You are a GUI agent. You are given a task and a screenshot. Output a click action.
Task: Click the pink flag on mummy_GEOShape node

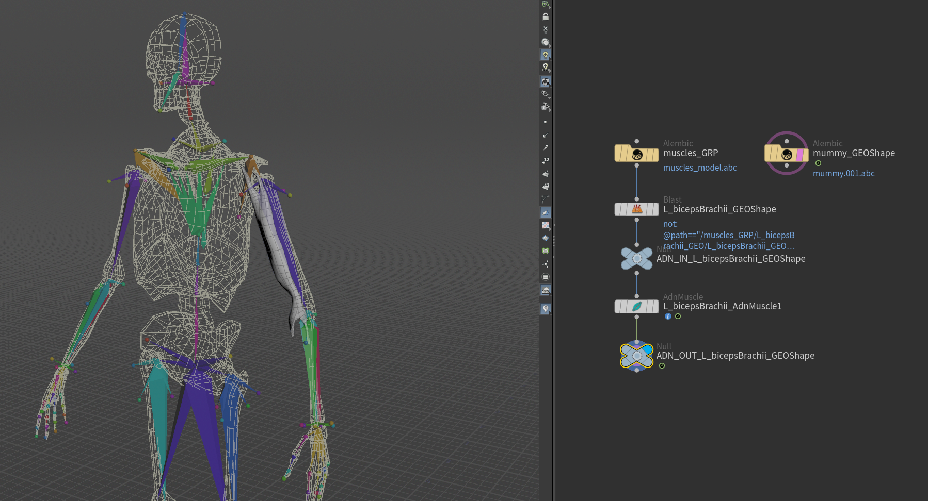pyautogui.click(x=801, y=155)
